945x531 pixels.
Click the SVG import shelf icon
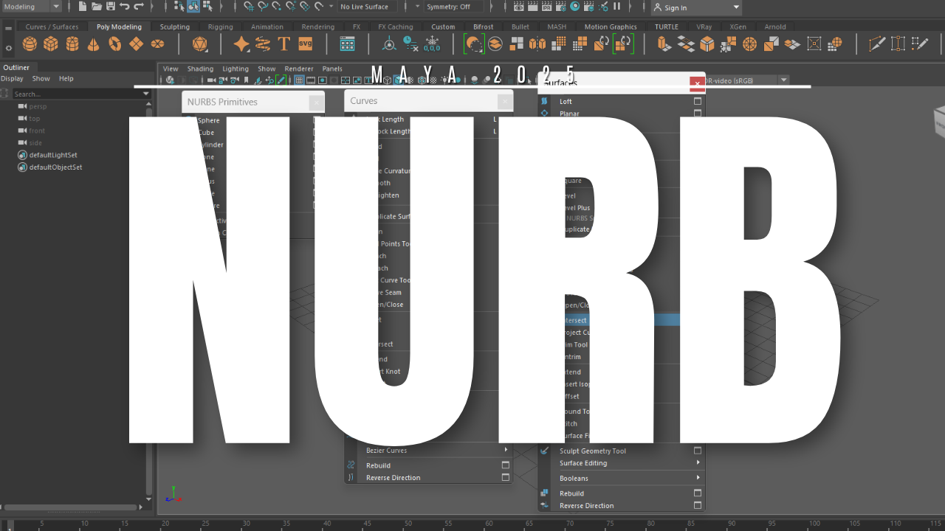pyautogui.click(x=306, y=44)
